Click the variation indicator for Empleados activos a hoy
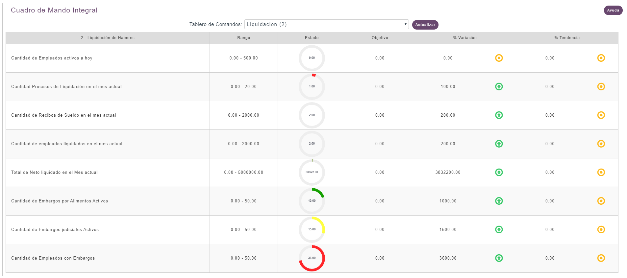This screenshot has height=278, width=627. tap(499, 58)
